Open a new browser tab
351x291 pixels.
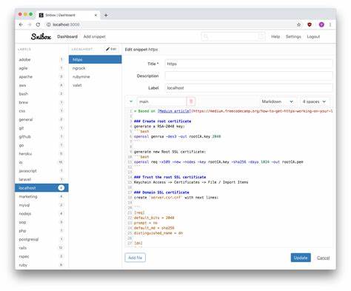pyautogui.click(x=106, y=16)
